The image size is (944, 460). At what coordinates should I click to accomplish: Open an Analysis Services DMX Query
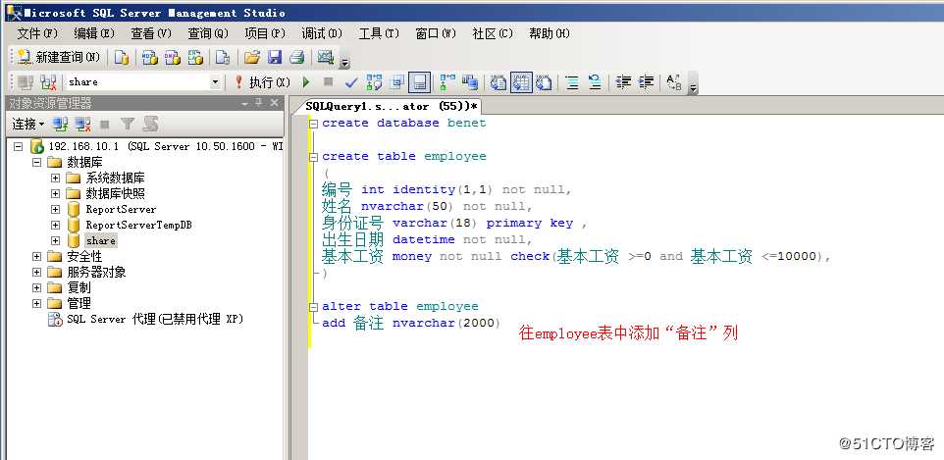[173, 57]
